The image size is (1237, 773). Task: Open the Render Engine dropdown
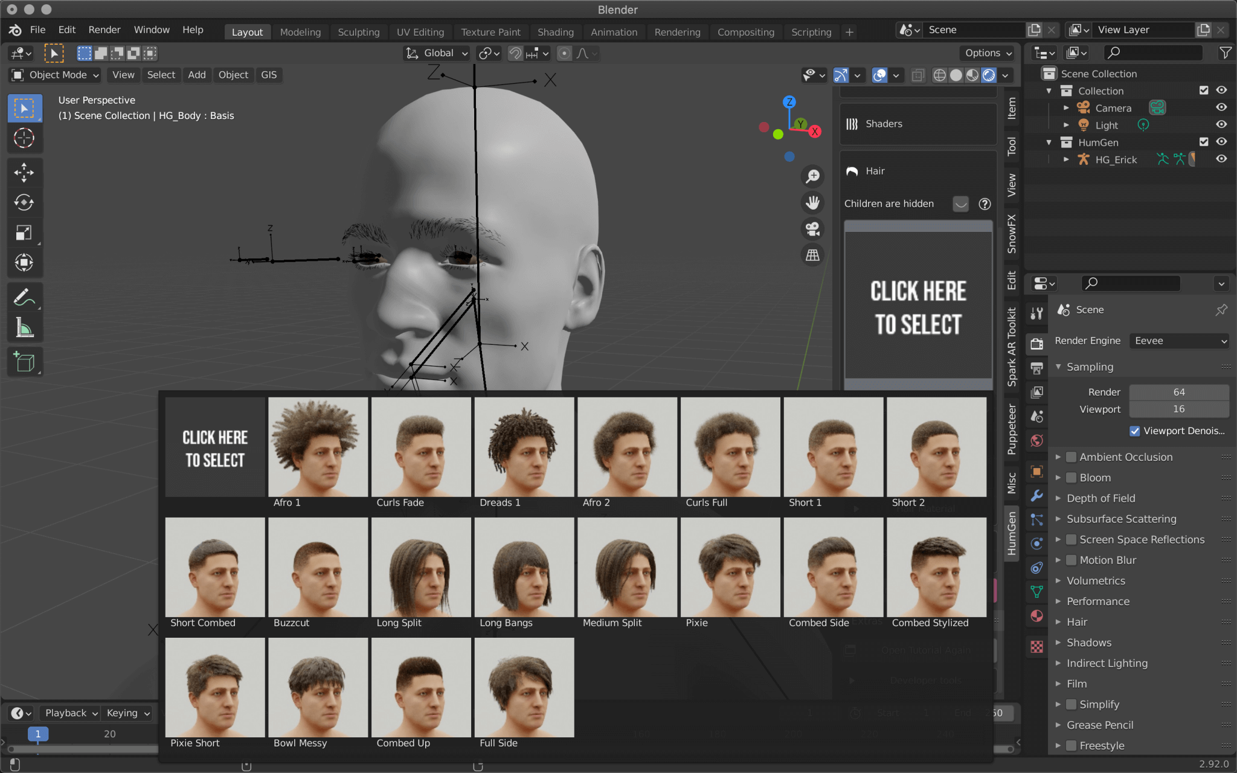point(1178,341)
